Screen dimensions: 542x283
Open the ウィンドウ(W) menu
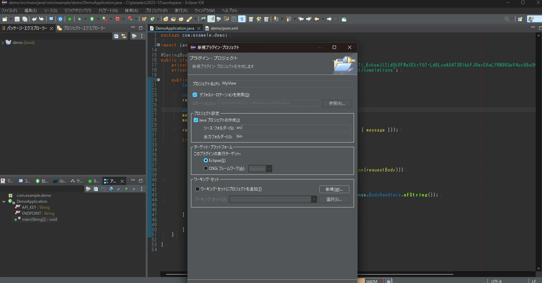coord(205,11)
